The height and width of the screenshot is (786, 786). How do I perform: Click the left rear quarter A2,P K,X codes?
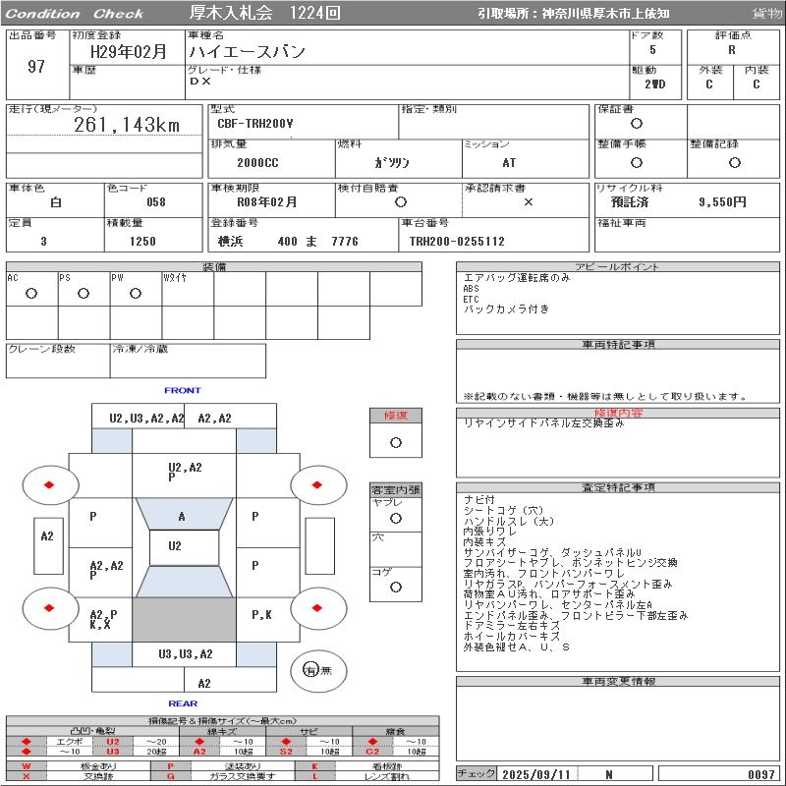point(103,620)
